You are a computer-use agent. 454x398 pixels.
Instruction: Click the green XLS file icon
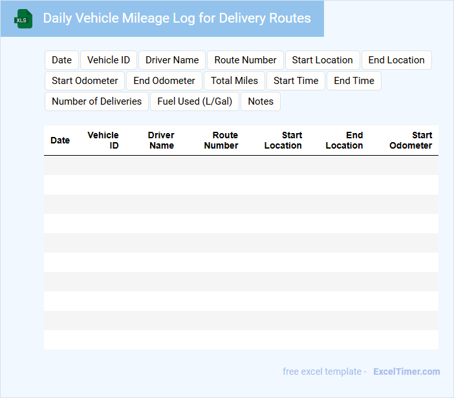click(23, 19)
